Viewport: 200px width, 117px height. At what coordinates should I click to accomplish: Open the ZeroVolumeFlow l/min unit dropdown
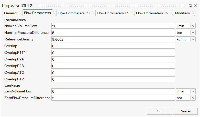(x=193, y=91)
